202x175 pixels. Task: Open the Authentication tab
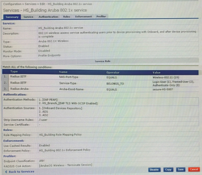48,17
